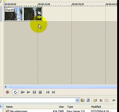The width and height of the screenshot is (119, 112).
Task: Click the red Delete icon in explorer
Action: pos(101,100)
